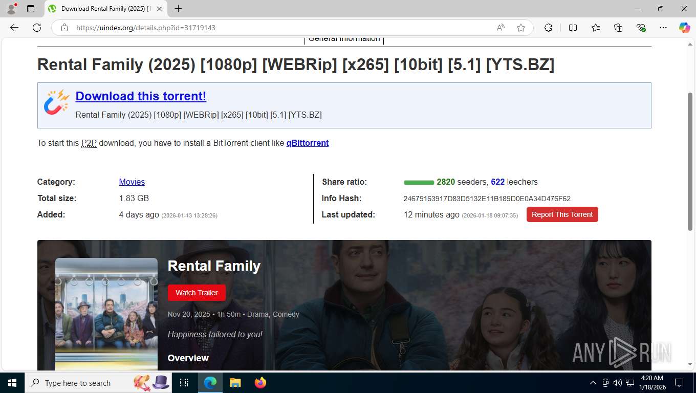Click the Rental Family poster thumbnail
Viewport: 696px width, 393px height.
(x=106, y=314)
